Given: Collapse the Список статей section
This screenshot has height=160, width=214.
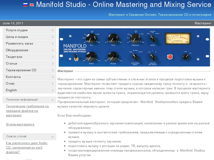Looking at the screenshot, I should tap(29, 137).
